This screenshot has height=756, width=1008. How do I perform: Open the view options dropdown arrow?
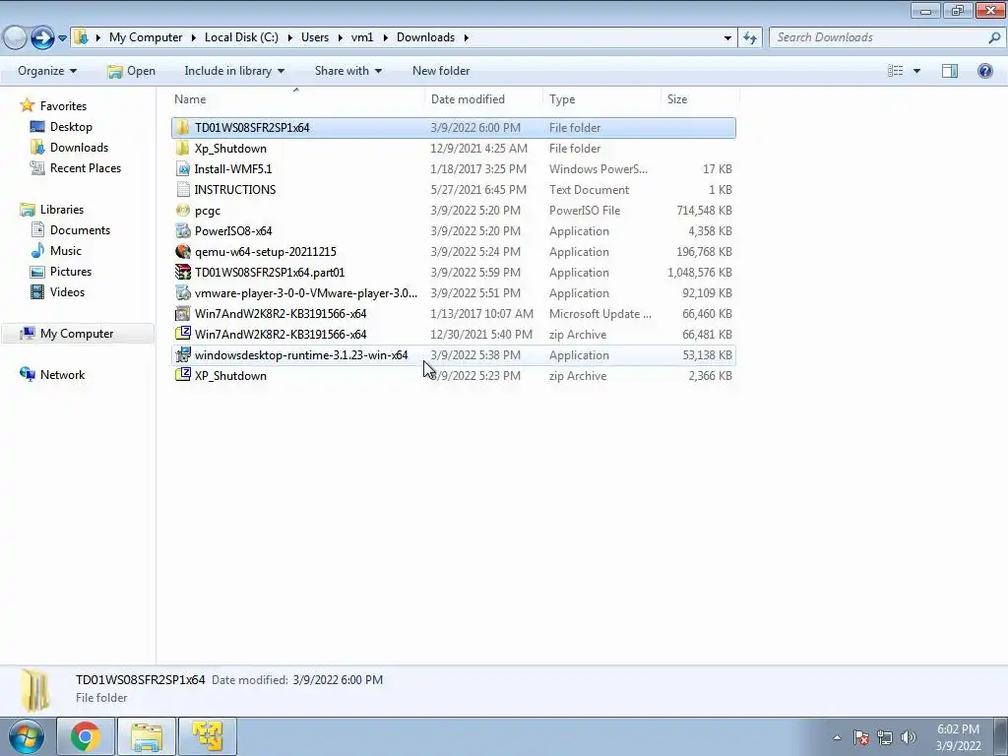tap(916, 71)
